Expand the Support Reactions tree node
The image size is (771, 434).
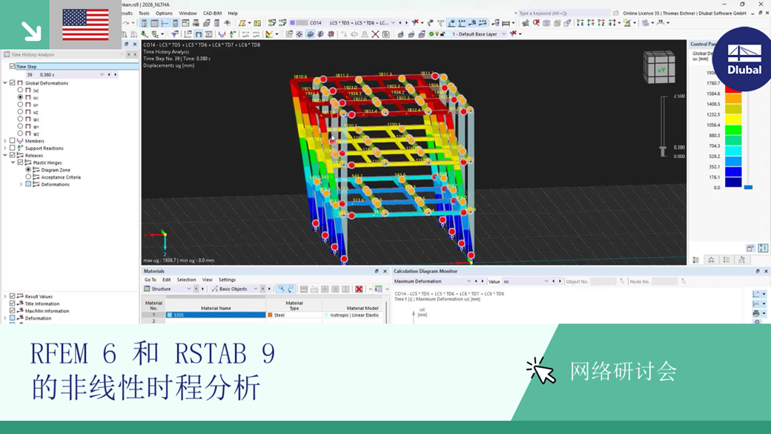click(5, 148)
